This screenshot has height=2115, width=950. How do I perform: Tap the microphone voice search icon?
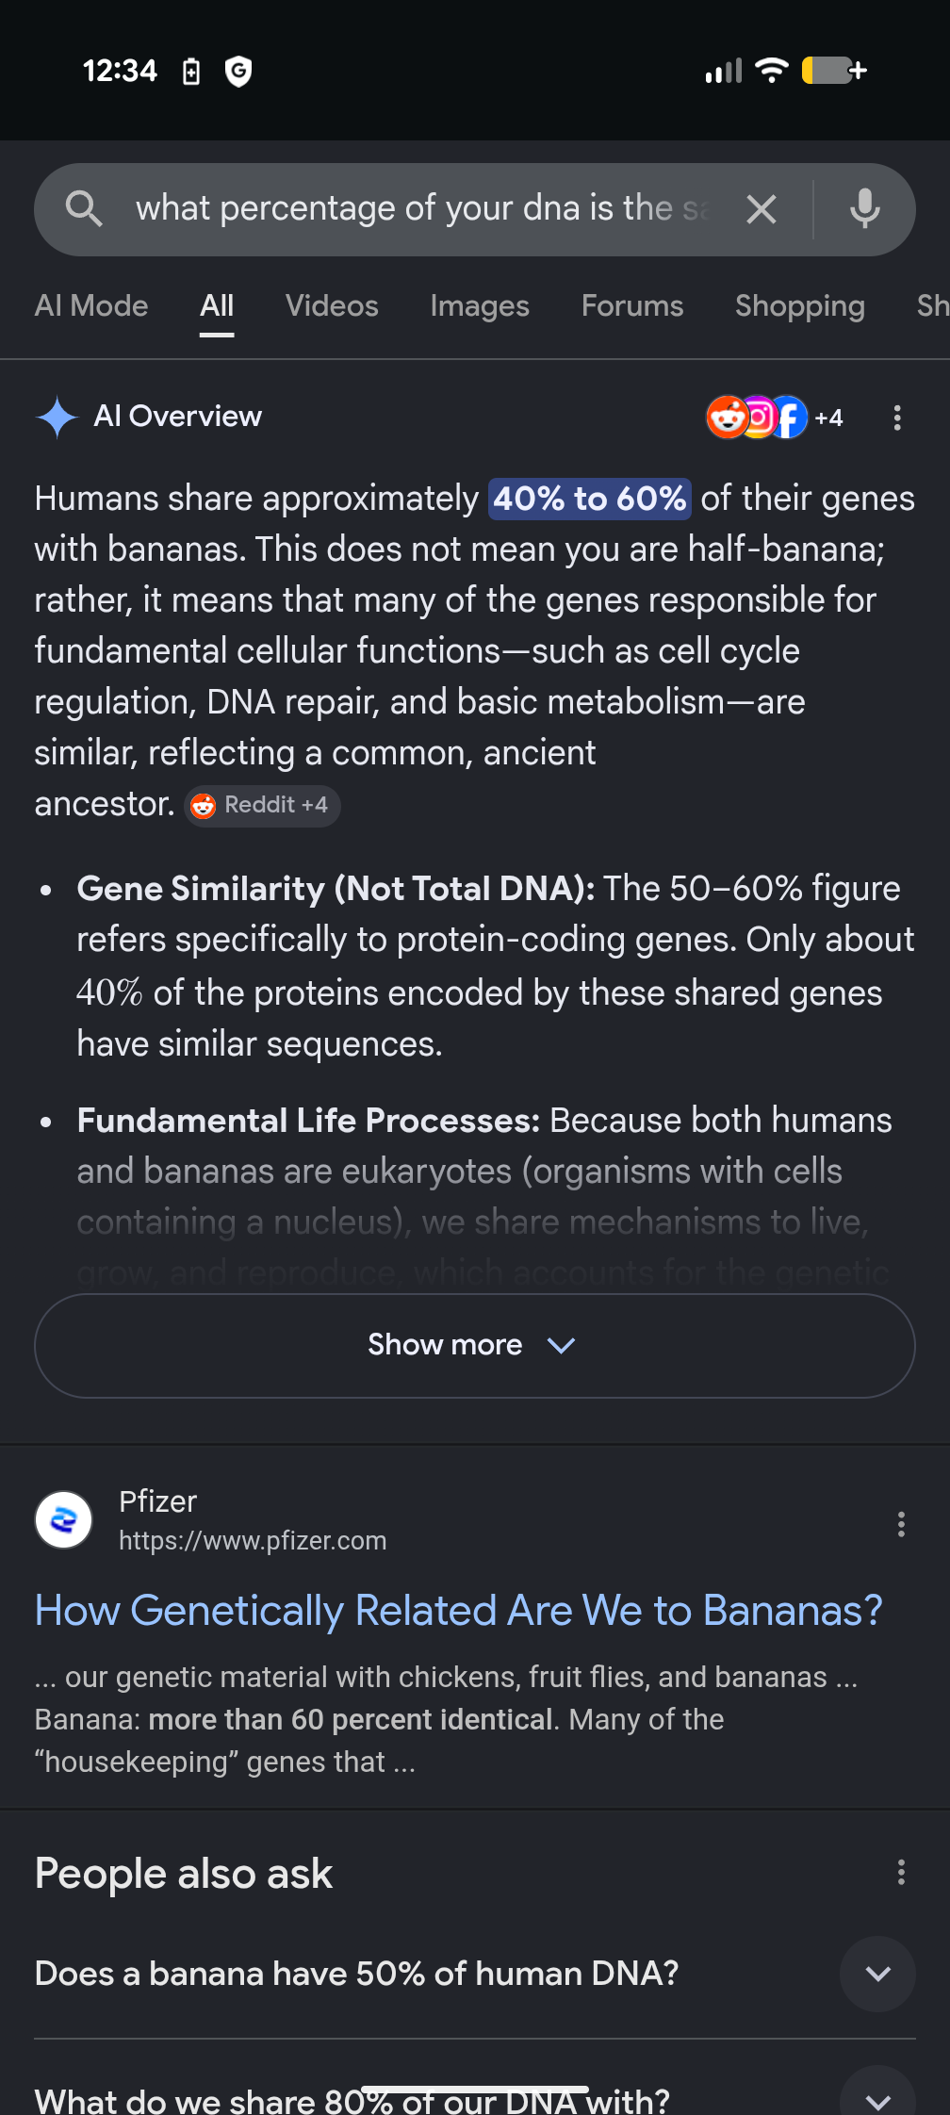864,209
